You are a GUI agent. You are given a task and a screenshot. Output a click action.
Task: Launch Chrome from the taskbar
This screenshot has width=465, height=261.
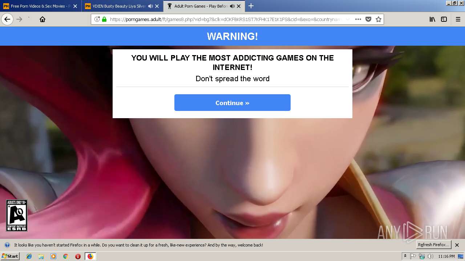click(66, 256)
